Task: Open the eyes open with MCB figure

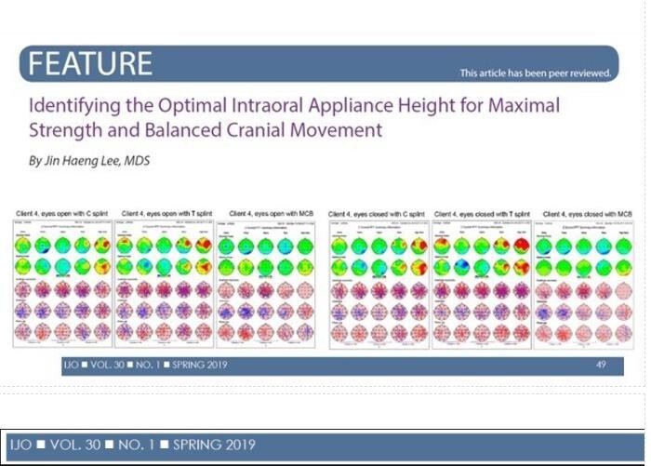Action: (x=266, y=285)
